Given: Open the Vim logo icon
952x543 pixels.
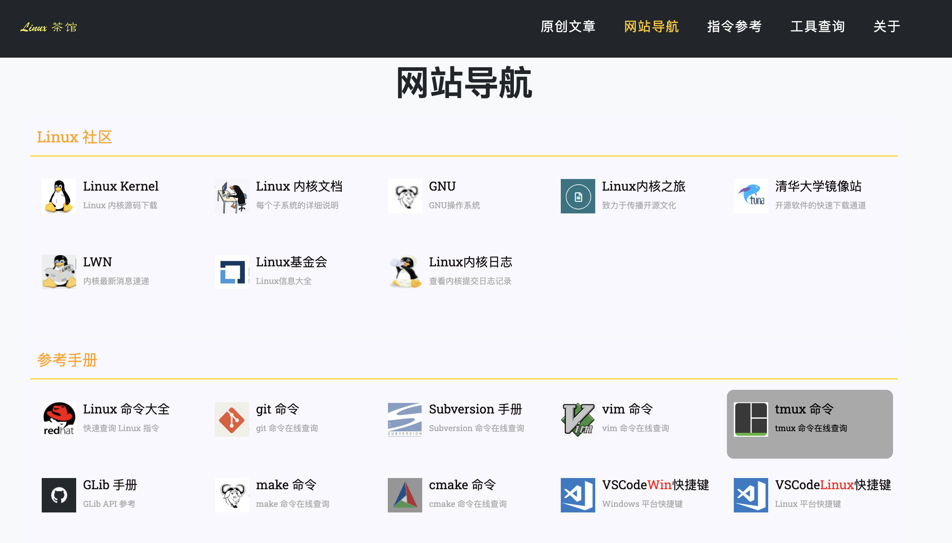Looking at the screenshot, I should point(578,419).
